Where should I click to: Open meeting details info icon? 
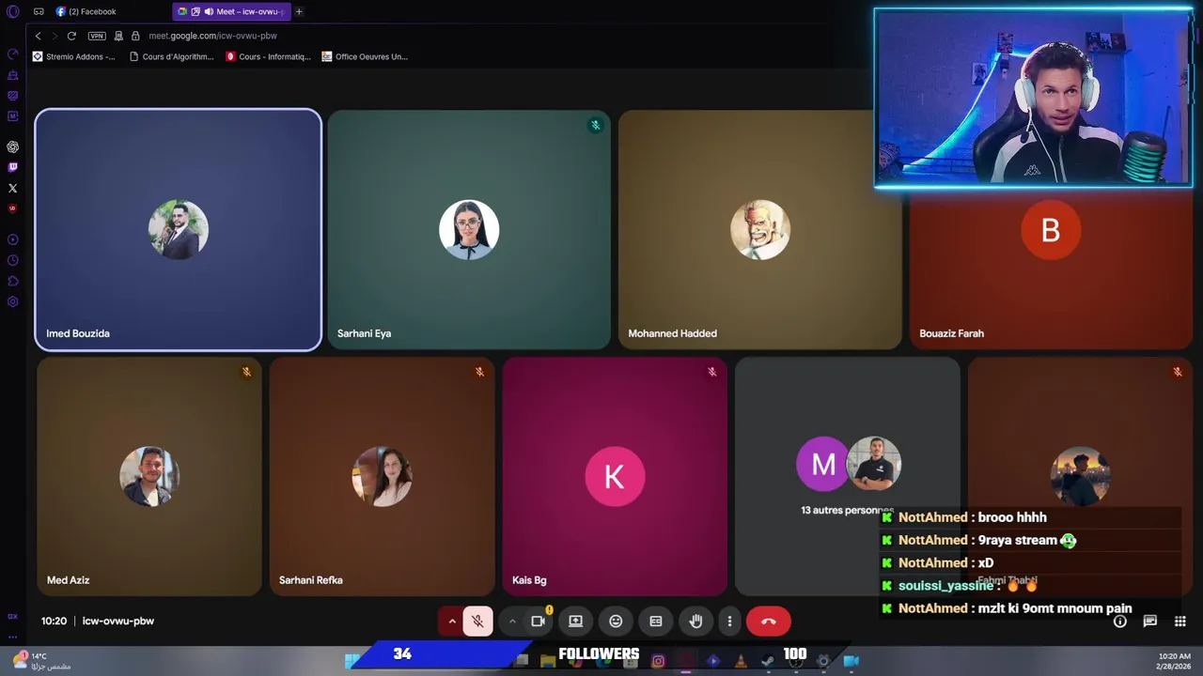(x=1120, y=621)
